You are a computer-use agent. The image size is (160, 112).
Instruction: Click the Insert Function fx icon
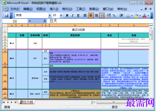(45, 21)
